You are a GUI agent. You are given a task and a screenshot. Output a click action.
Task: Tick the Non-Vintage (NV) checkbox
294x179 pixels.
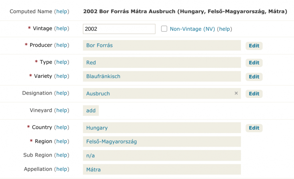[164, 29]
